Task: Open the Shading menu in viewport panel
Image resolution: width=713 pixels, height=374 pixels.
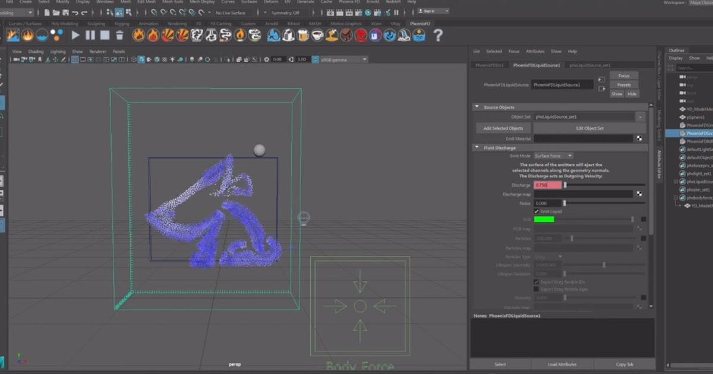Action: 36,52
